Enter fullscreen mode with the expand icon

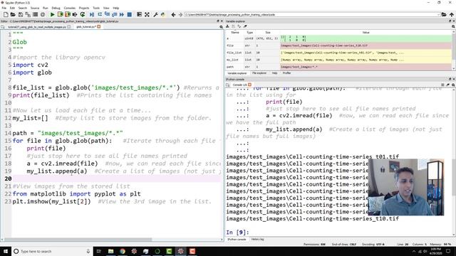147,14
